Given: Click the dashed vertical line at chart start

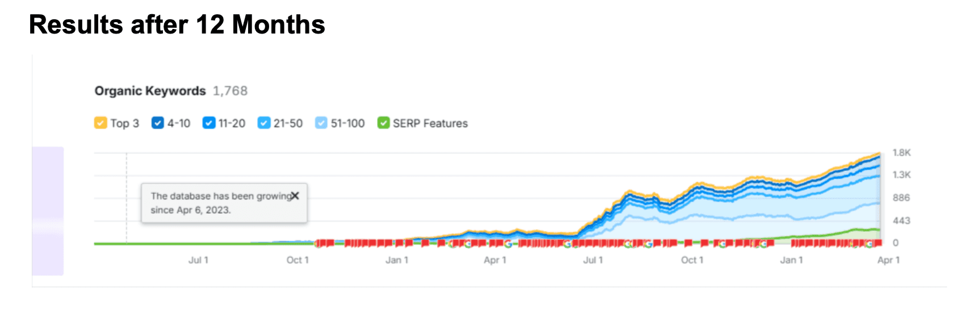Looking at the screenshot, I should [127, 170].
